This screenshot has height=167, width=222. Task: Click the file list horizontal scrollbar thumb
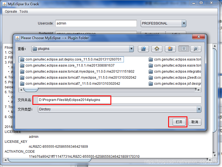[x=31, y=90]
